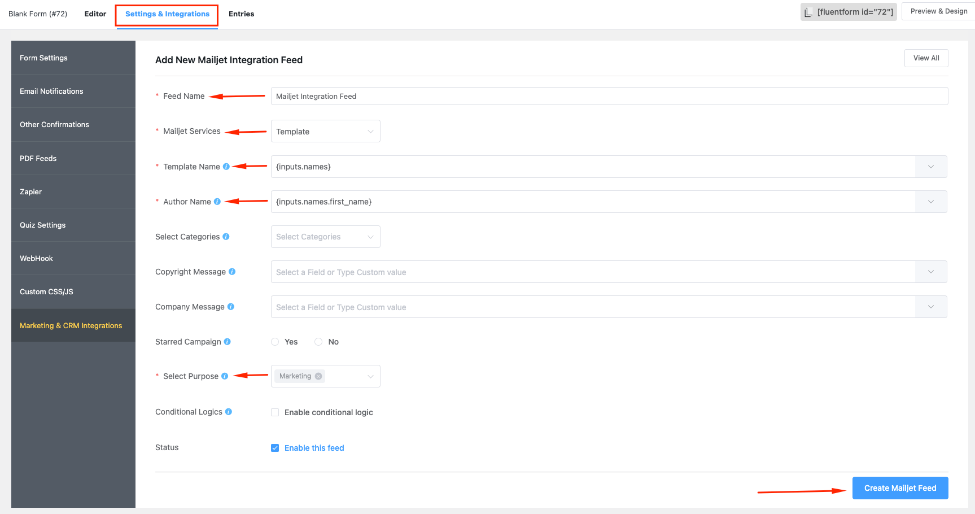Remove the Marketing tag from purpose
975x514 pixels.
click(318, 376)
